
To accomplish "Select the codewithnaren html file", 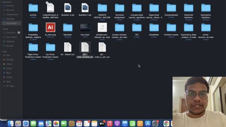I will click(50, 8).
